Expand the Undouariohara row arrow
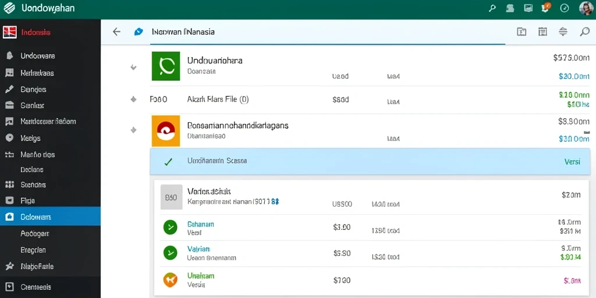Screen dimensions: 596x298 click(x=133, y=68)
